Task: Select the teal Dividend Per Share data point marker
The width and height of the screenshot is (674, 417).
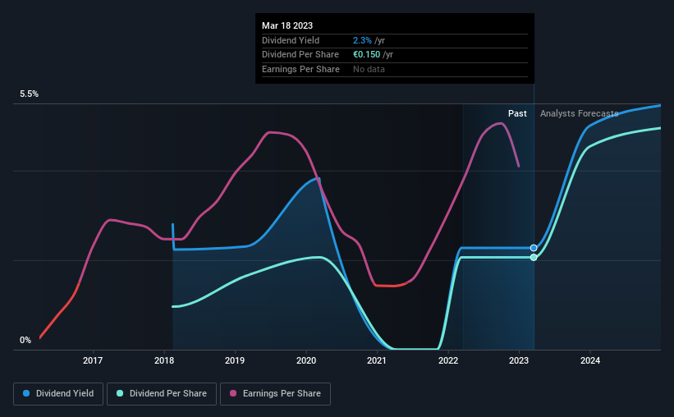Action: pyautogui.click(x=534, y=258)
